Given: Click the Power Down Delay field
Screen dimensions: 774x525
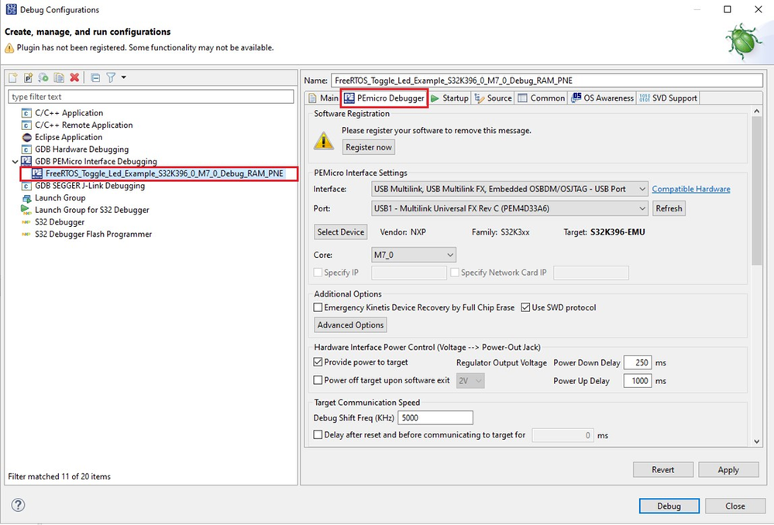Looking at the screenshot, I should [638, 362].
